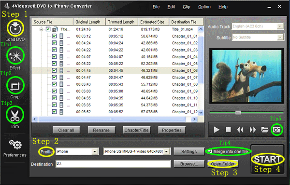Open the File menu
This screenshot has width=290, height=185.
[x=156, y=7]
